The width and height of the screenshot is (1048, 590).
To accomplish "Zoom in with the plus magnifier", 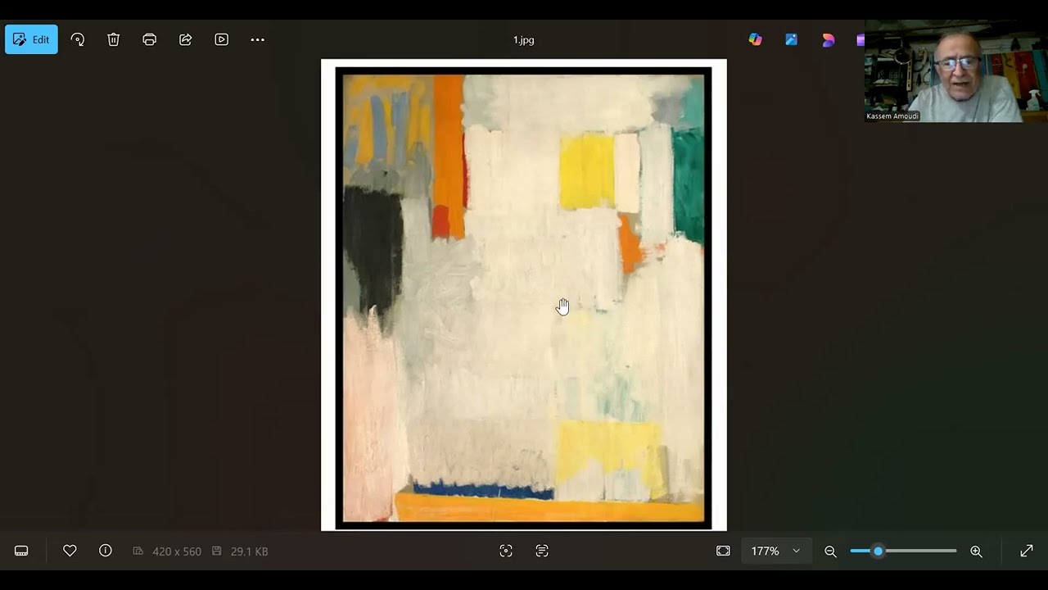I will coord(976,551).
